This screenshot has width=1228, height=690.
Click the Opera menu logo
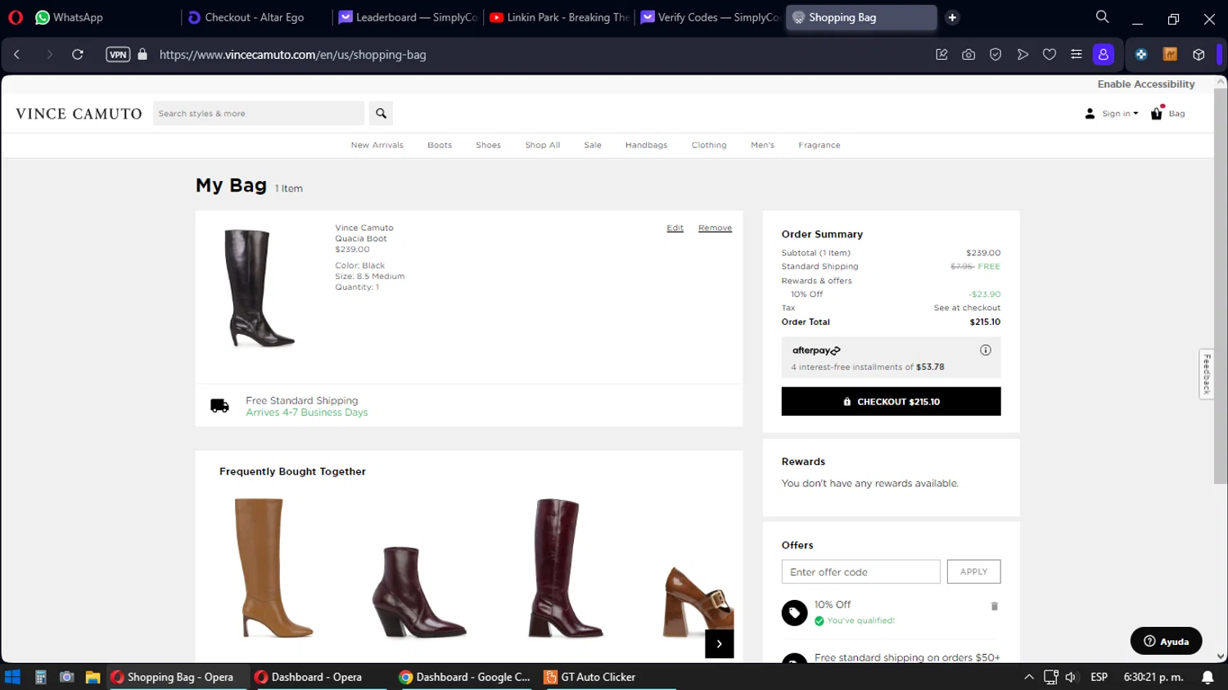16,17
